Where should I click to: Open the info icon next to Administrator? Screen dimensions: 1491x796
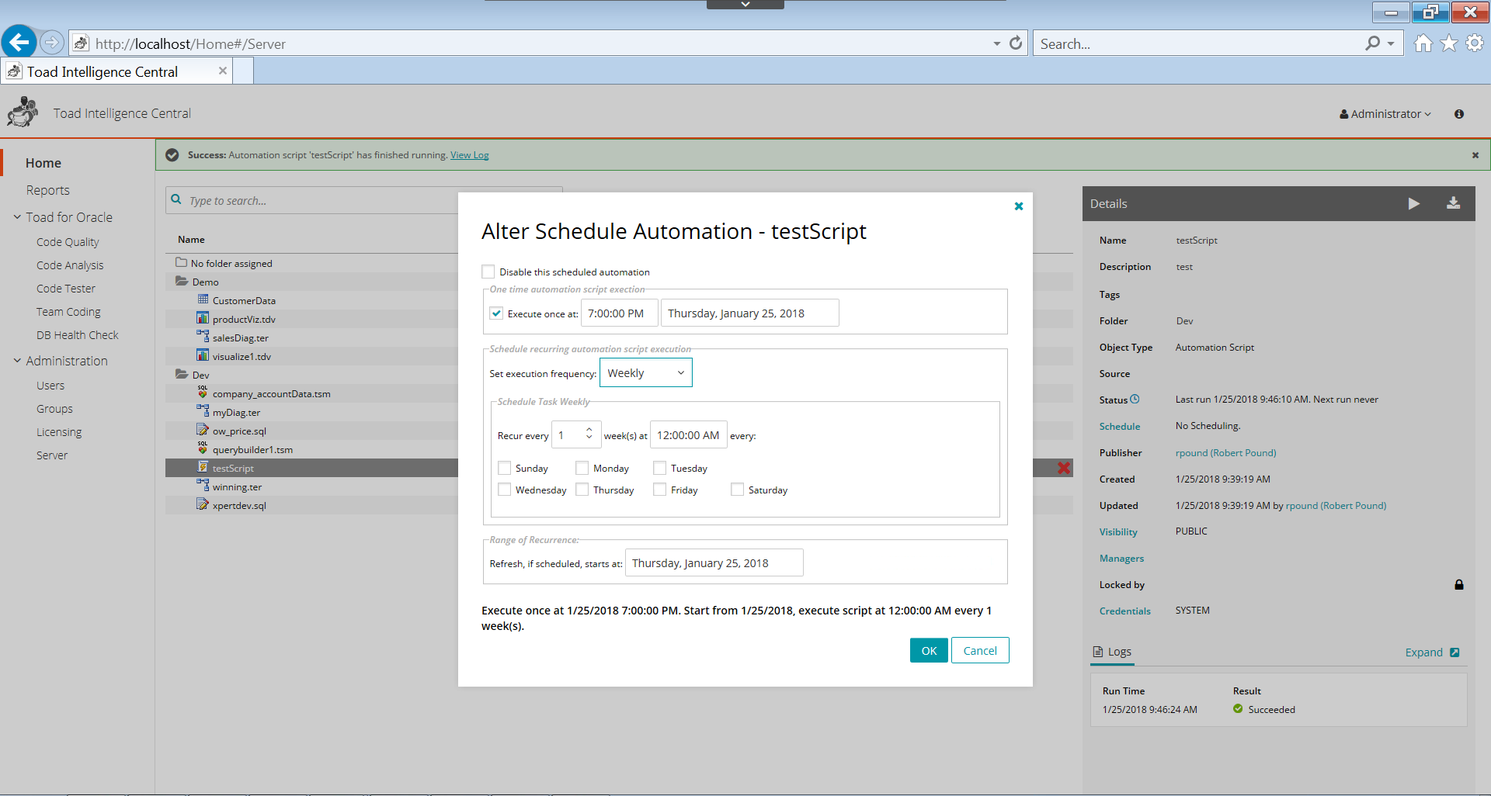point(1459,114)
